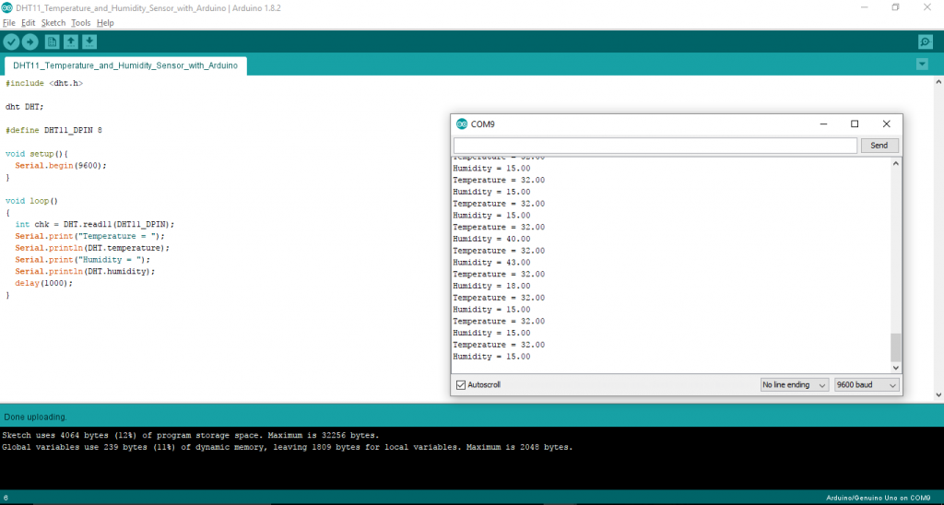Toggle the Autoscroll checkbox
The height and width of the screenshot is (505, 944).
pyautogui.click(x=461, y=385)
